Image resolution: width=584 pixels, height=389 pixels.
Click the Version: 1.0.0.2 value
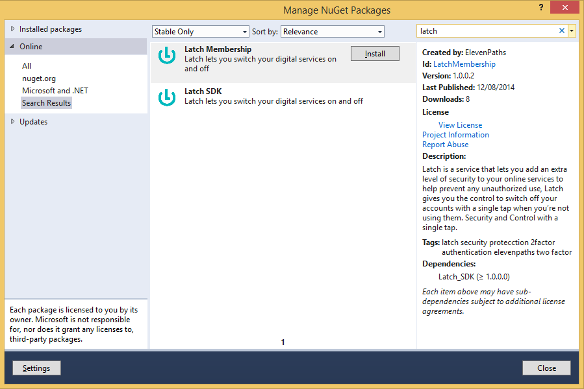[x=463, y=75]
